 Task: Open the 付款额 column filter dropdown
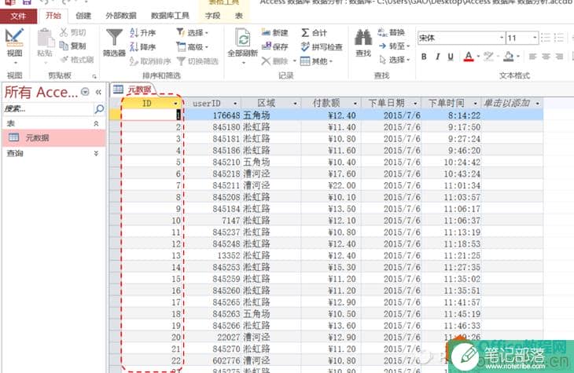[x=355, y=104]
